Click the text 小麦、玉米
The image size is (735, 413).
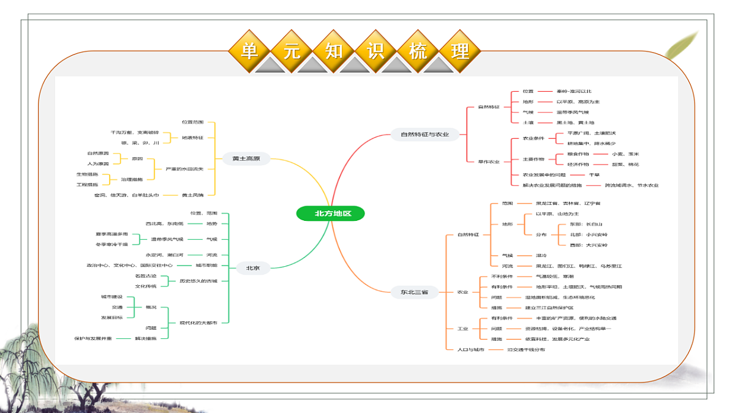625,154
